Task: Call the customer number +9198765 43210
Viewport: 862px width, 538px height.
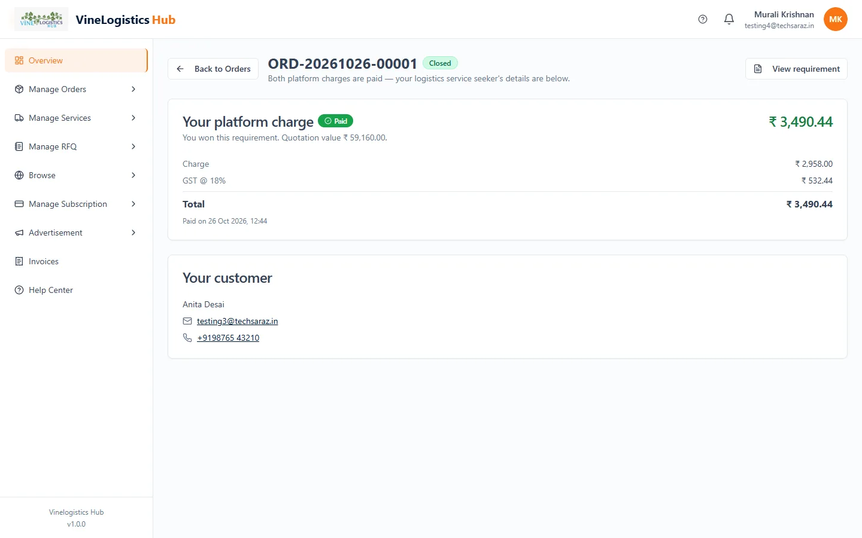Action: click(x=228, y=338)
